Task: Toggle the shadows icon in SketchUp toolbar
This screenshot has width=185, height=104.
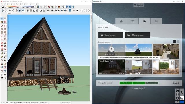Action: coord(3,7)
